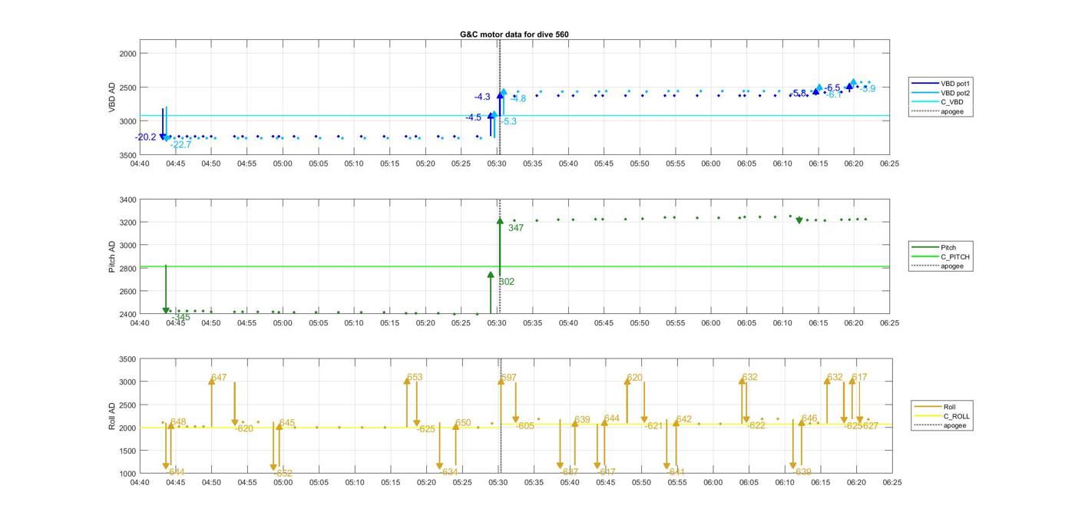
Task: Click 'apogee' in the Pitch legend
Action: point(952,266)
